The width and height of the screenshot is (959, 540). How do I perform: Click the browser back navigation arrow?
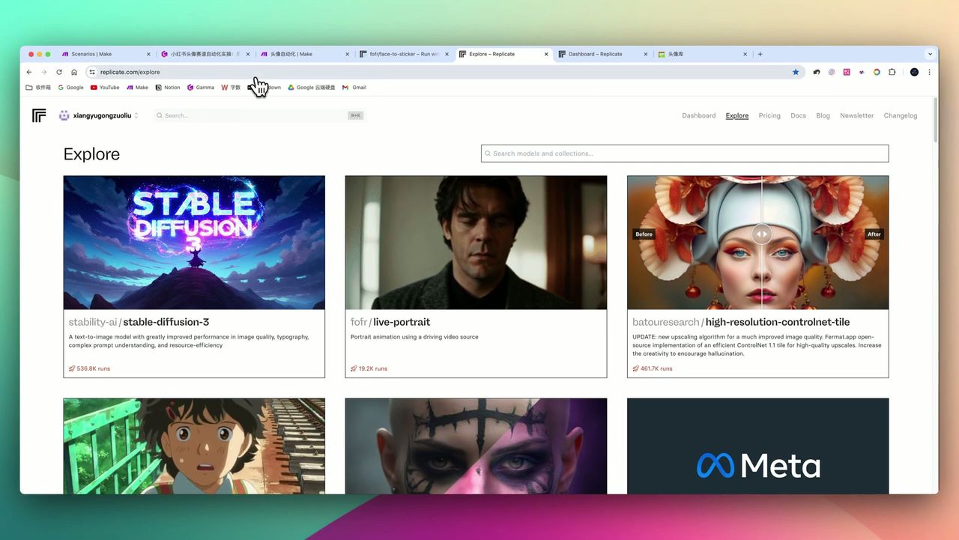point(28,72)
